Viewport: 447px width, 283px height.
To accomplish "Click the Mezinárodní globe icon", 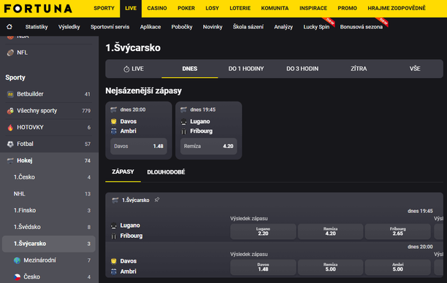I will point(17,260).
